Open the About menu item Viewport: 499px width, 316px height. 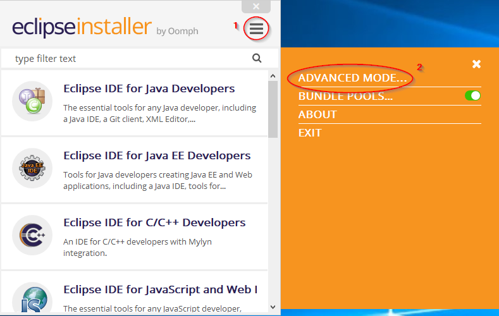click(317, 114)
